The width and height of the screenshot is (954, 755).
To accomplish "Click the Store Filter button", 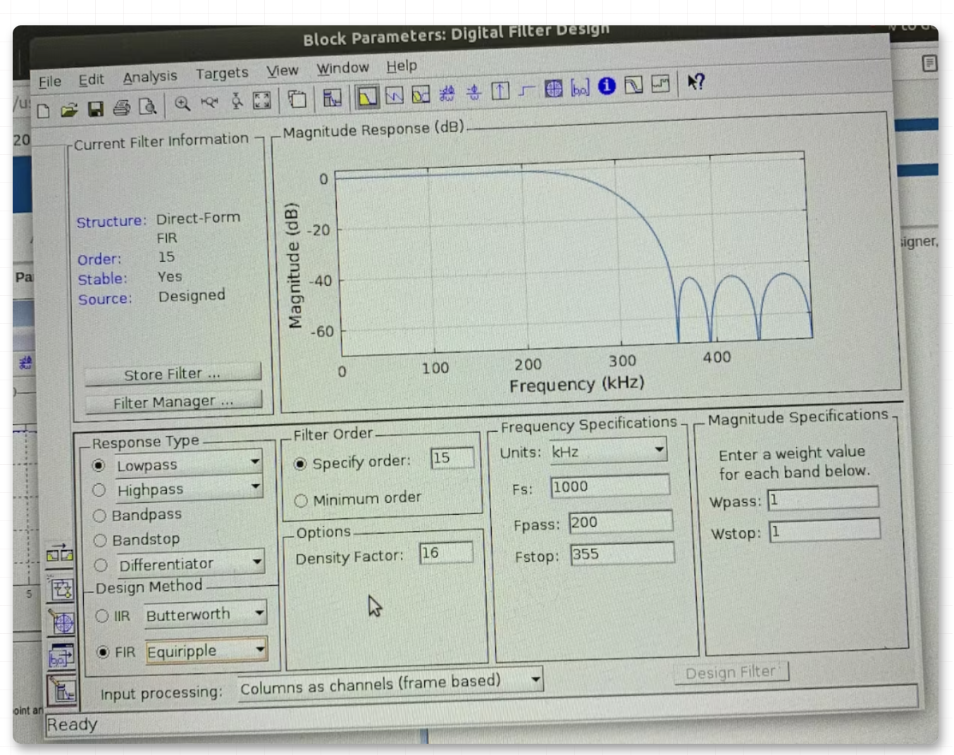I will point(173,374).
